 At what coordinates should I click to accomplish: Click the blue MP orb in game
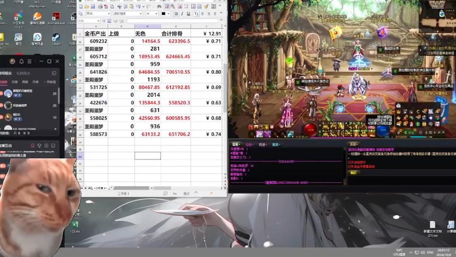[x=383, y=130]
